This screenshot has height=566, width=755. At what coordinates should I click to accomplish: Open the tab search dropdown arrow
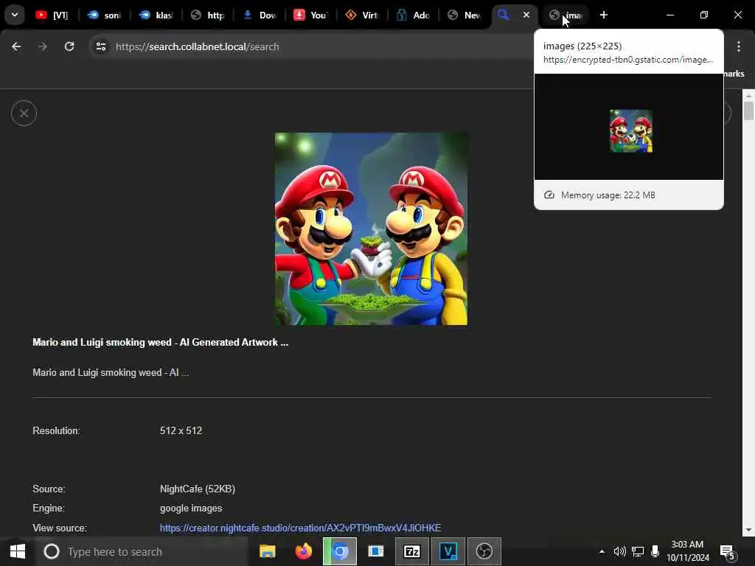(x=15, y=15)
